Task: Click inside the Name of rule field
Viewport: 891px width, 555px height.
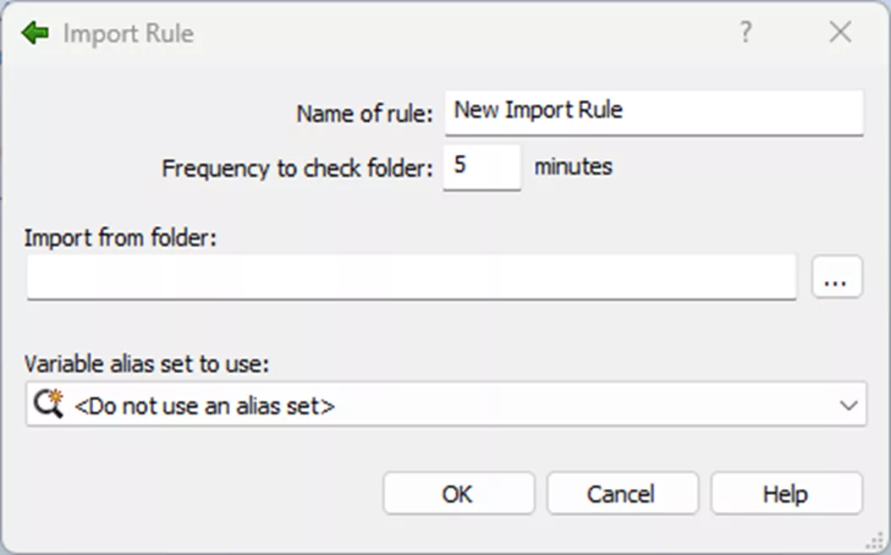Action: coord(653,111)
